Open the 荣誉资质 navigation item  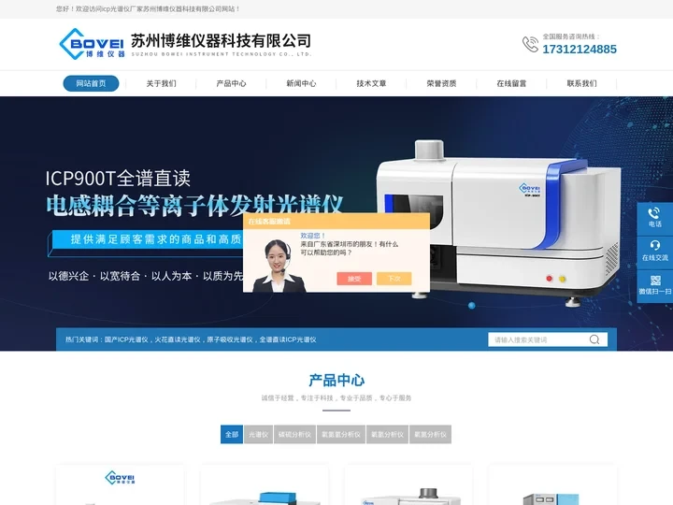tap(441, 83)
